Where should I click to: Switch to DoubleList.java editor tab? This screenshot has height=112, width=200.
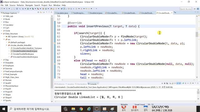point(95,13)
